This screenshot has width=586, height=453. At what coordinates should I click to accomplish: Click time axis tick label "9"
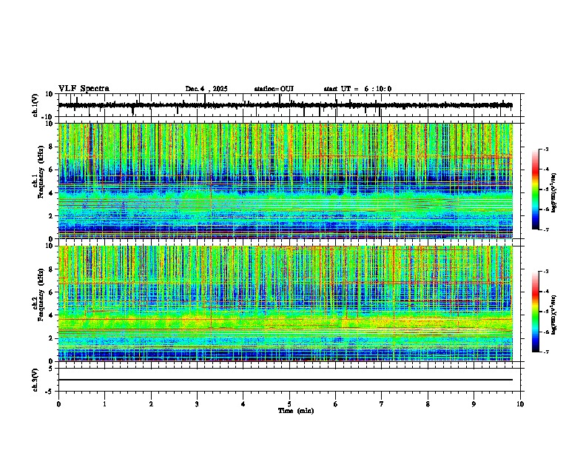[x=474, y=404]
